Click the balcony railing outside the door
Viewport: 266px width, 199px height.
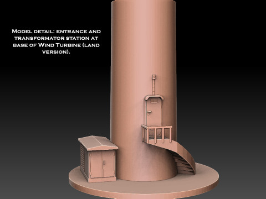[x=157, y=134]
